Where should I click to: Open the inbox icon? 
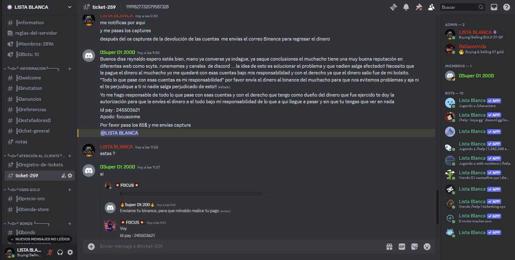[494, 7]
